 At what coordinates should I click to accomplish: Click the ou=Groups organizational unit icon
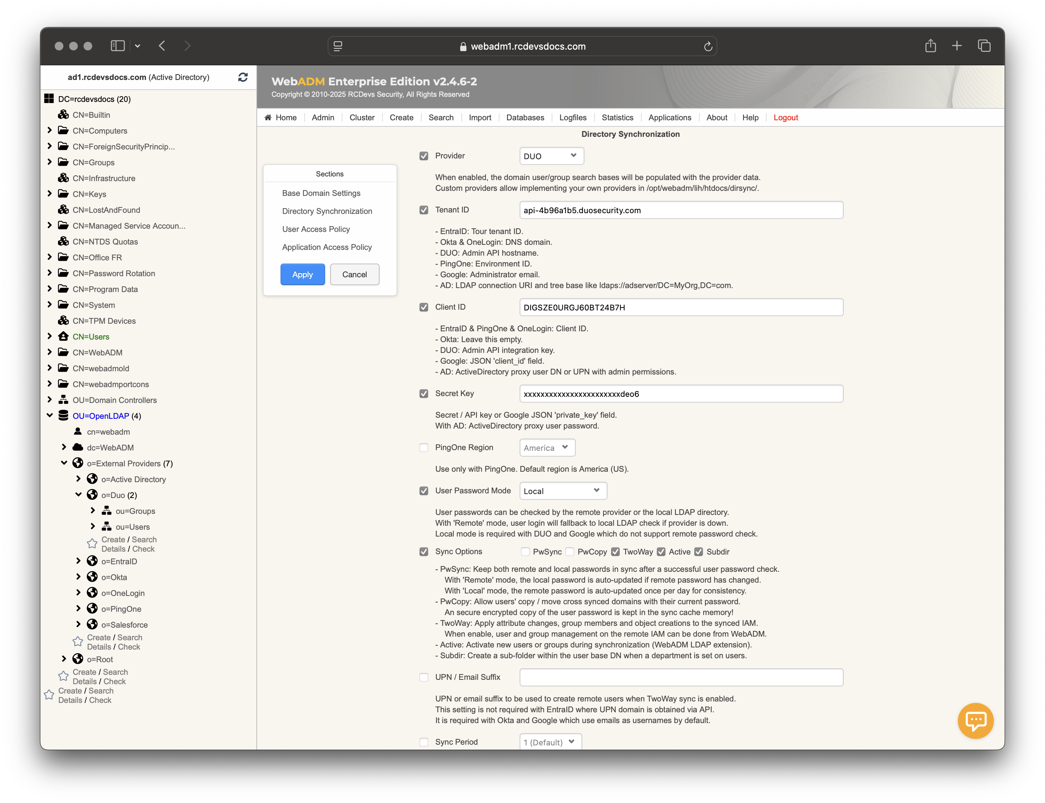pos(106,511)
